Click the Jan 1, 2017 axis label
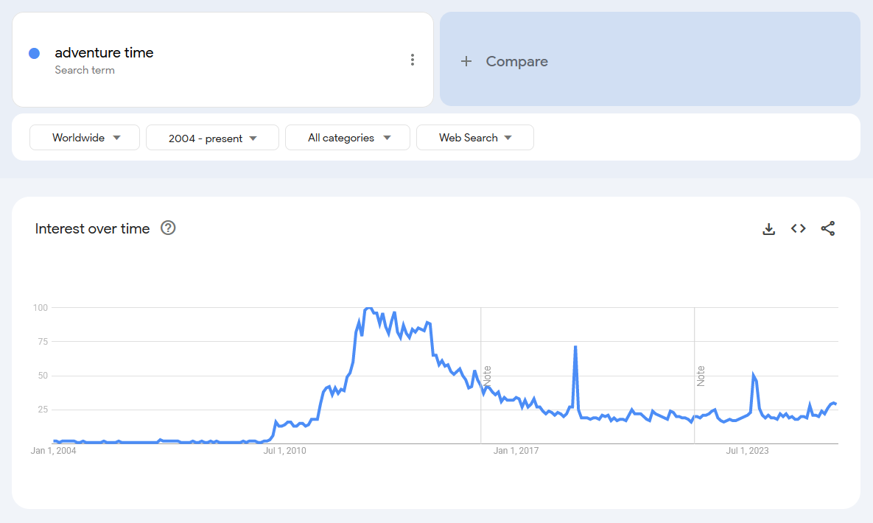 [x=516, y=451]
